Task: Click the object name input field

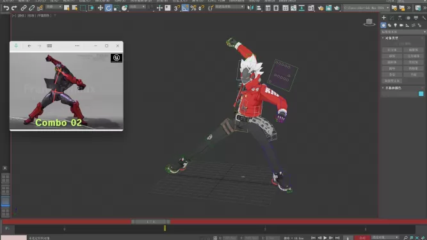Action: coord(399,94)
